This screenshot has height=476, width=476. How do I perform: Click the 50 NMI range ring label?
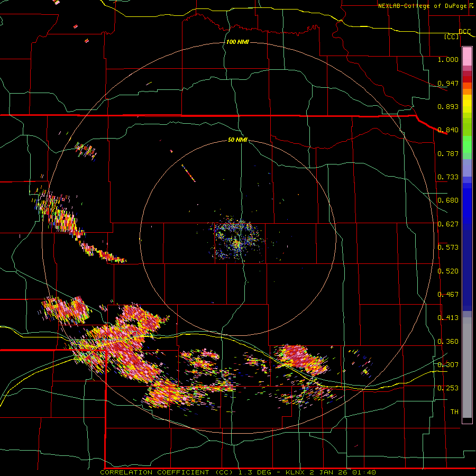[x=237, y=140]
